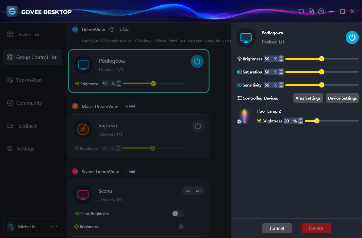Click the red Delete button
Viewport: 362px width, 238px height.
click(x=316, y=228)
